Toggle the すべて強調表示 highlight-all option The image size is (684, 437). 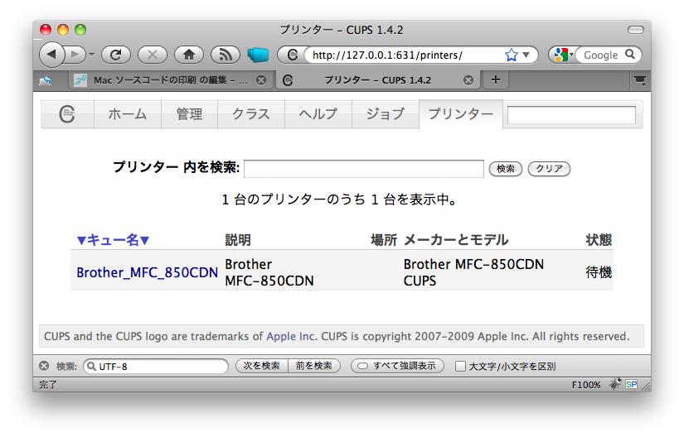397,366
